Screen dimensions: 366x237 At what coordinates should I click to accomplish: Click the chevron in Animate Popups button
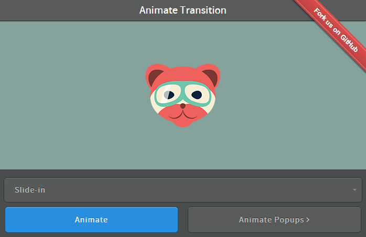tap(308, 220)
